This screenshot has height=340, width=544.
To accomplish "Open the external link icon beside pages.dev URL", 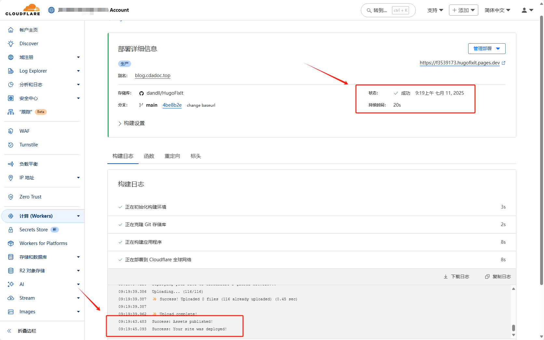I will 504,63.
